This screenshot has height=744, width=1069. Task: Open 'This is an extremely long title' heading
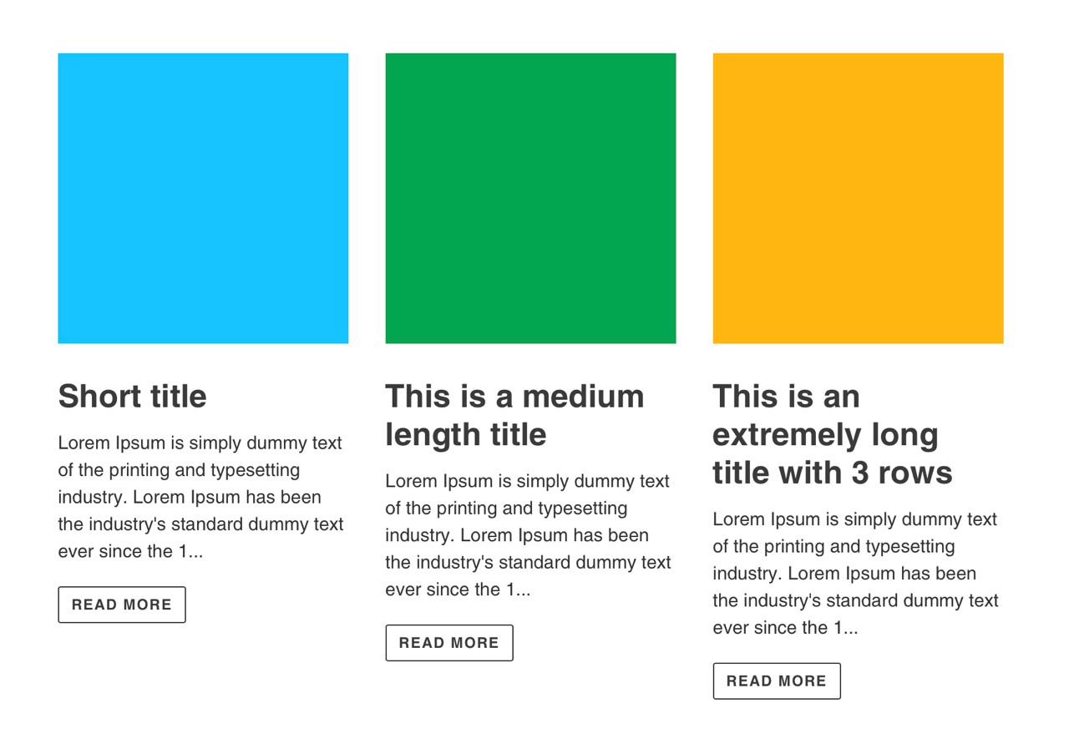coord(831,434)
